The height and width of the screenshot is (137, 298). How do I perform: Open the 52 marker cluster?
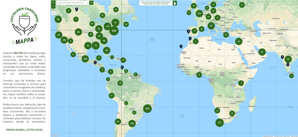(99, 29)
